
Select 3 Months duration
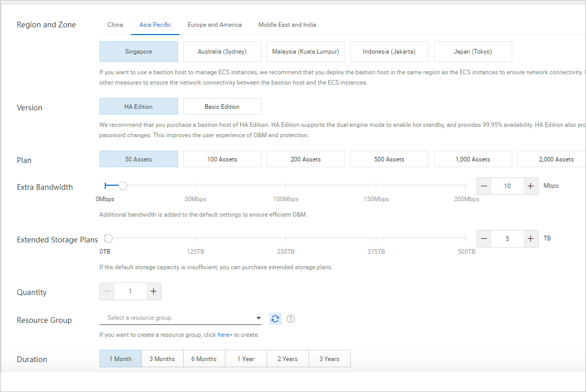click(x=162, y=359)
